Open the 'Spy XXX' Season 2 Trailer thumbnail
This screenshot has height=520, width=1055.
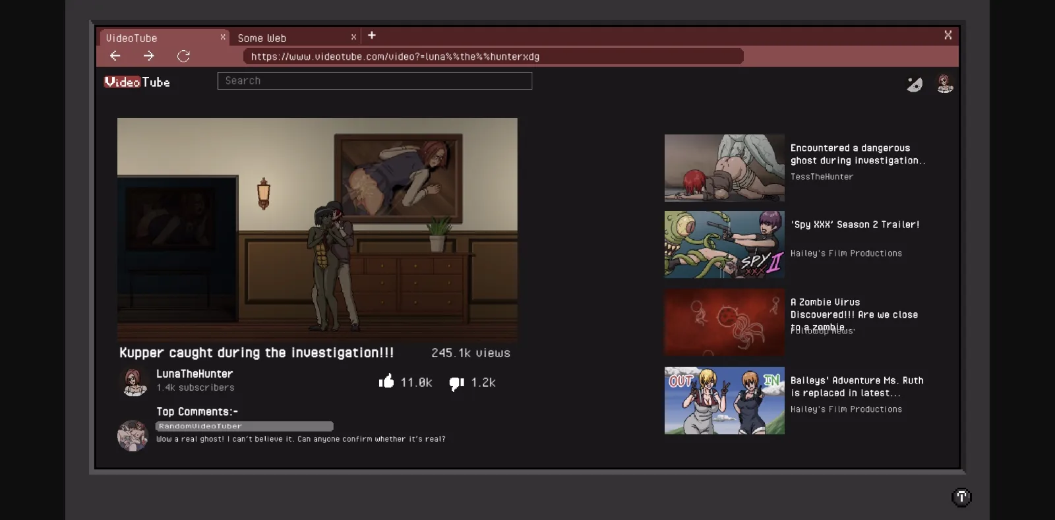coord(724,245)
